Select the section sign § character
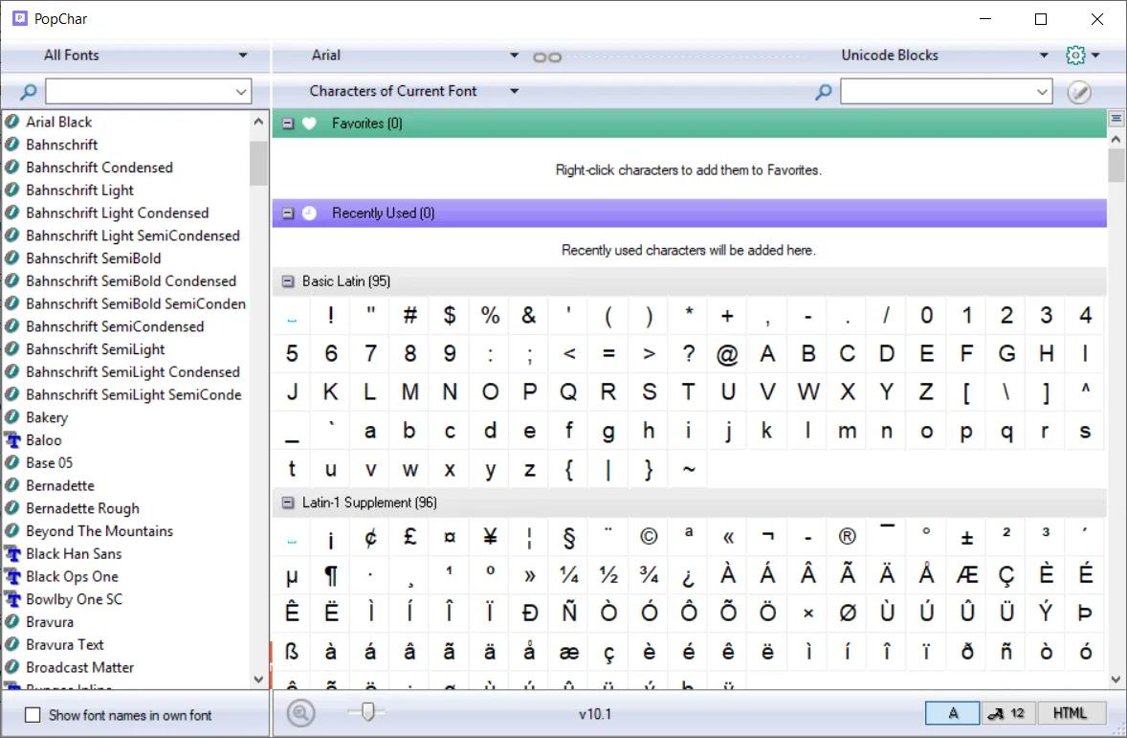 (x=568, y=536)
